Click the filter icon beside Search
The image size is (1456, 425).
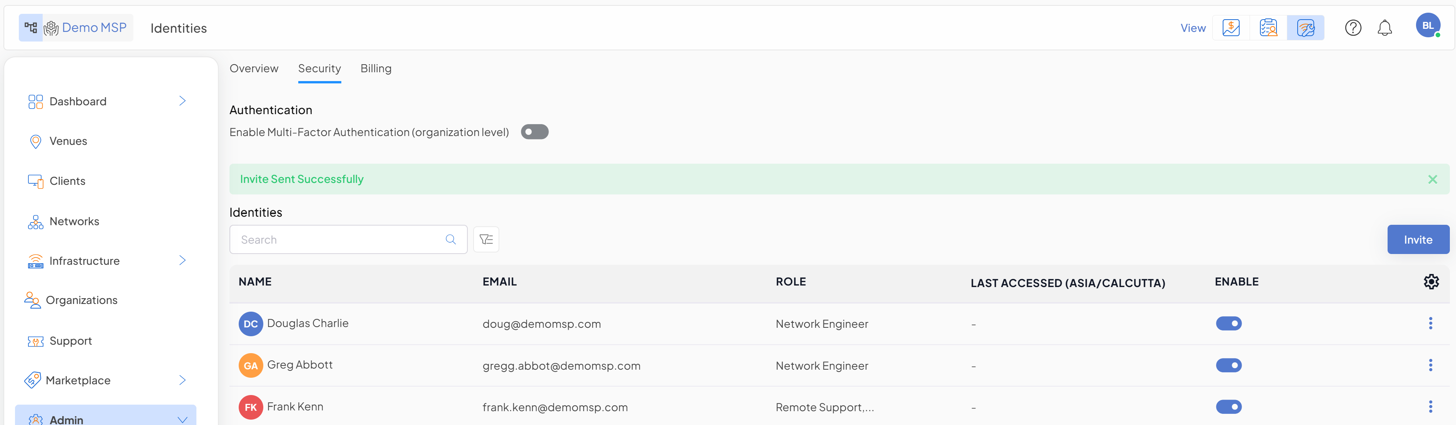[x=485, y=240]
